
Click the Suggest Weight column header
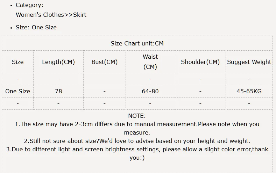click(249, 62)
